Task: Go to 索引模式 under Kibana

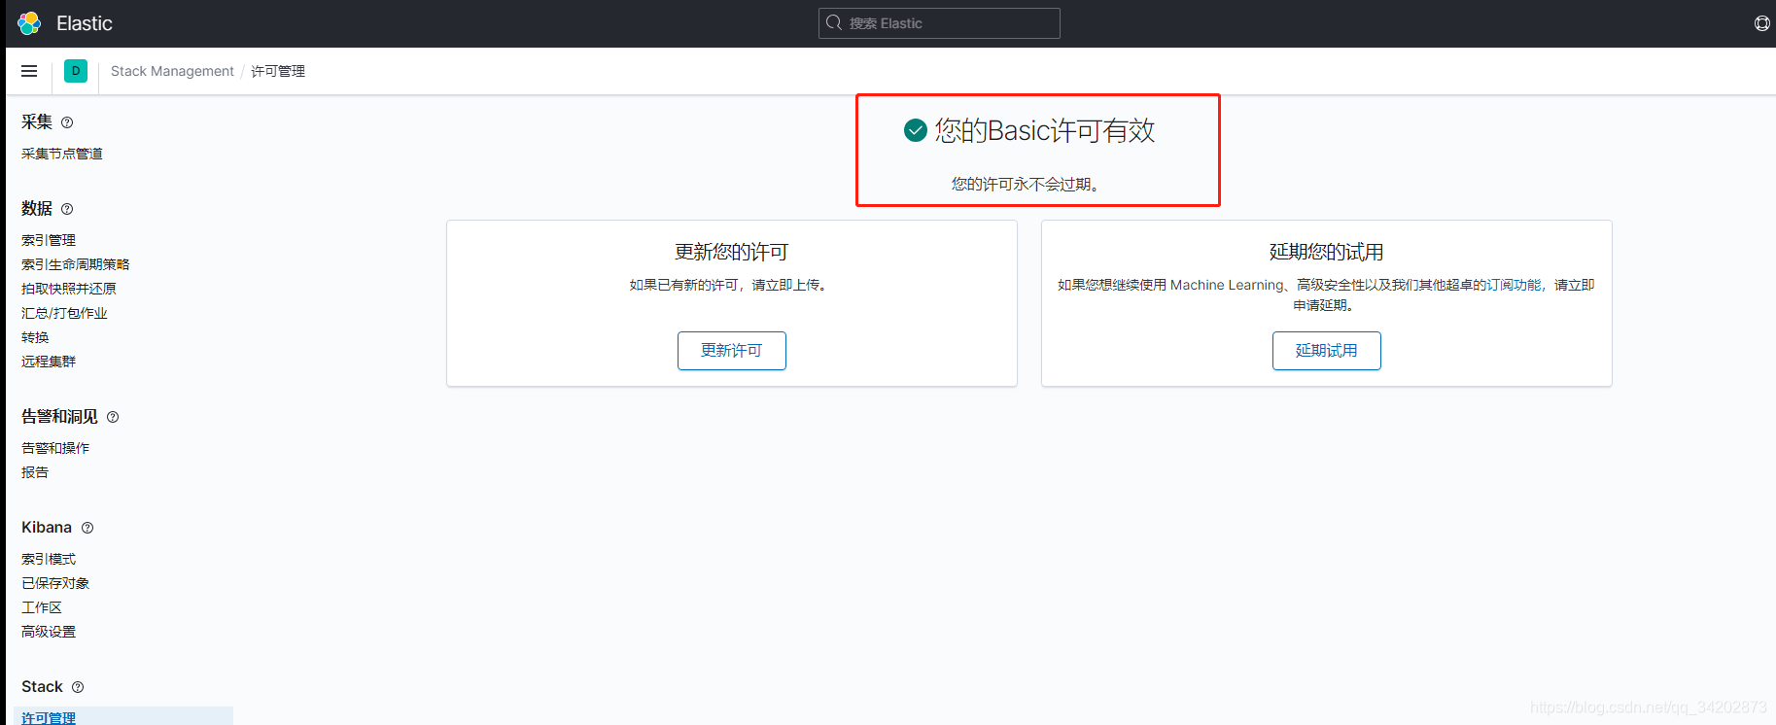Action: [x=49, y=559]
